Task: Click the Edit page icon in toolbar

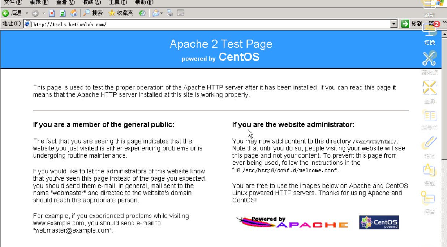Action: coord(181,13)
